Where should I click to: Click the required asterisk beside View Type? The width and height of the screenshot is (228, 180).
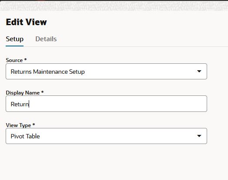pyautogui.click(x=34, y=124)
